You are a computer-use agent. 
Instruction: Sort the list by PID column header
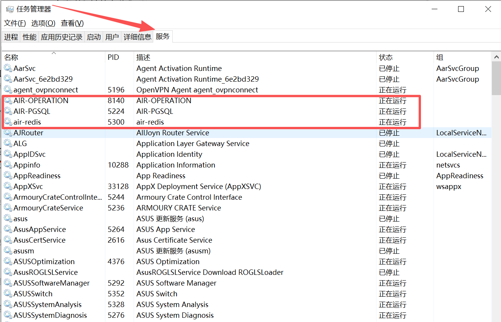[x=113, y=58]
